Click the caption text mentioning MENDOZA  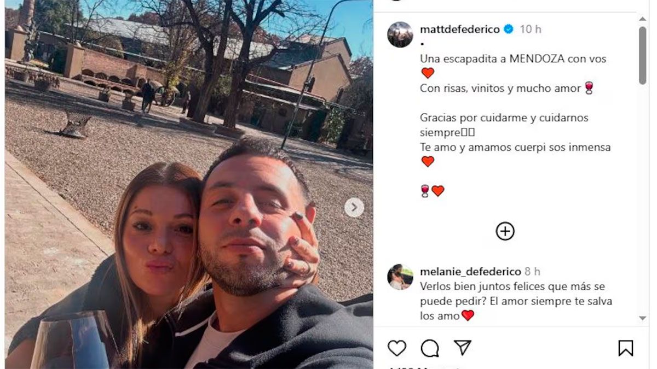(513, 59)
